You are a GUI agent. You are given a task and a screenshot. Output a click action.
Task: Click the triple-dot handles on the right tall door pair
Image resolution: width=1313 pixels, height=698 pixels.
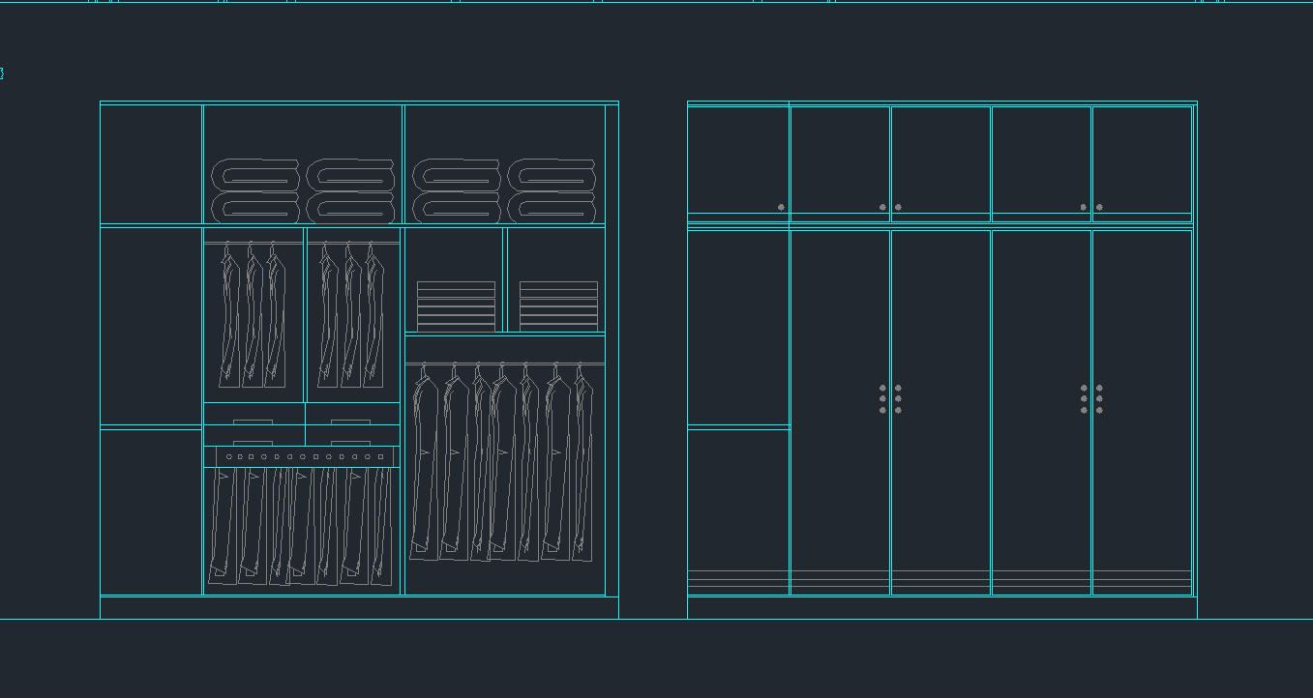(x=1091, y=398)
